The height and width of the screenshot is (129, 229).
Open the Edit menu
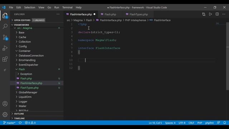(19, 8)
